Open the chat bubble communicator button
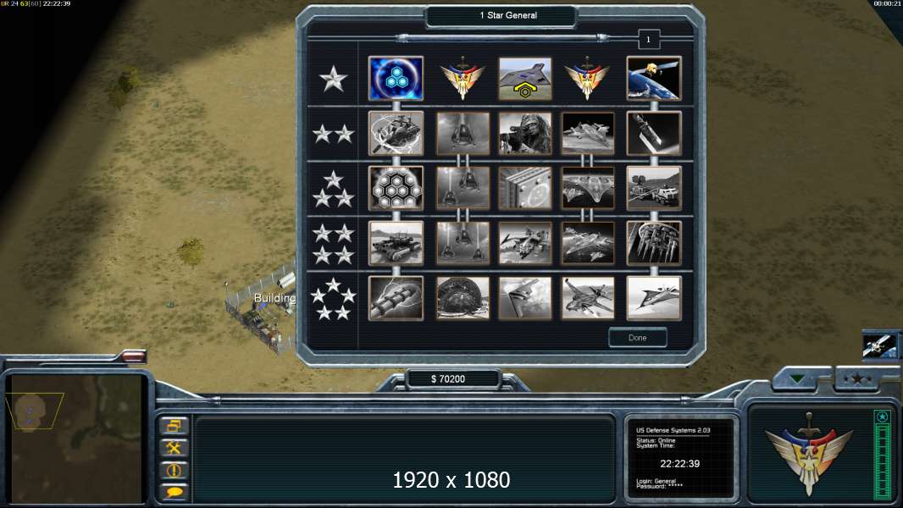Viewport: 903px width, 508px height. [x=174, y=492]
